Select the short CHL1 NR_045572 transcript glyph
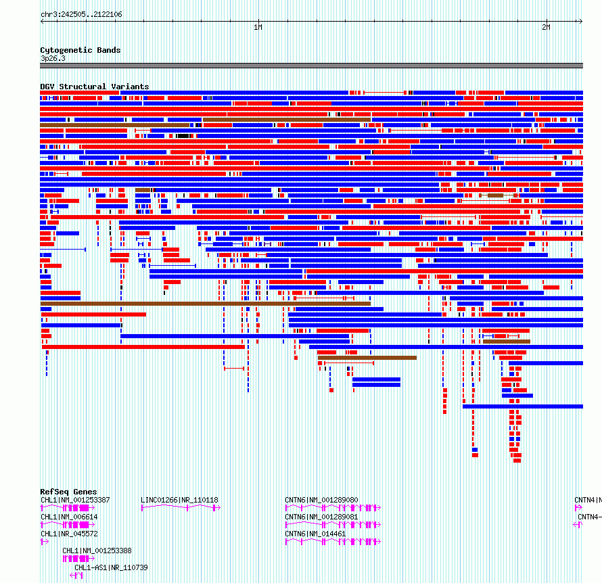 pyautogui.click(x=45, y=542)
